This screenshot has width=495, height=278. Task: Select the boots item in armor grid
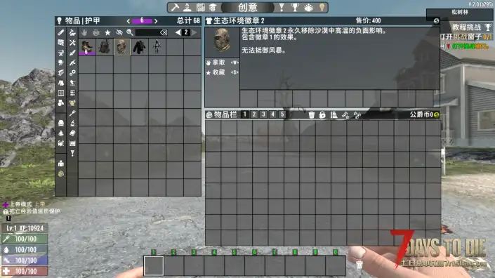87,47
